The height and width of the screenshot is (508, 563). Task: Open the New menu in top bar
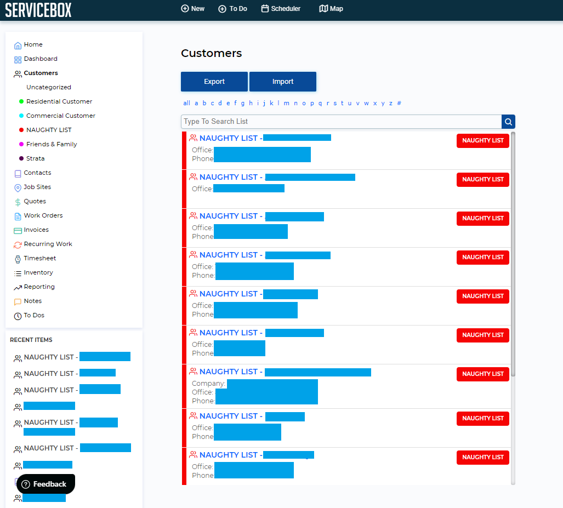click(x=193, y=9)
